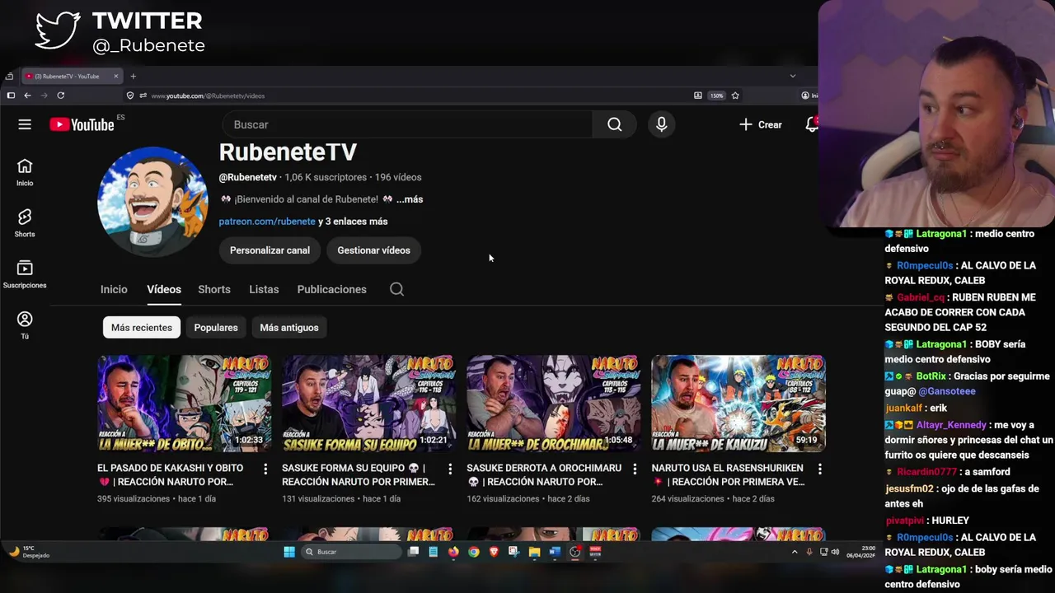Show the 3 enlaces más links

(x=353, y=222)
